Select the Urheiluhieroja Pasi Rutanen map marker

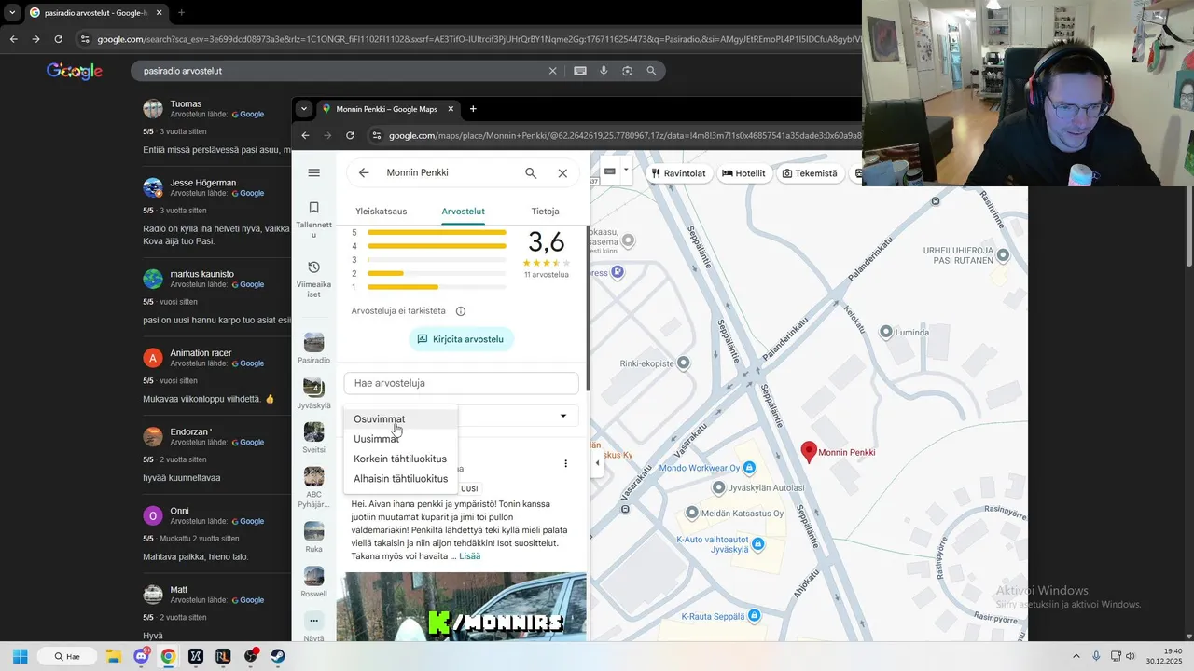point(1003,254)
